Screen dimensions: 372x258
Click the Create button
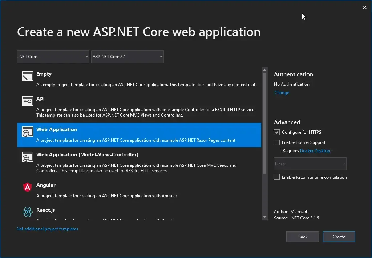pos(339,237)
